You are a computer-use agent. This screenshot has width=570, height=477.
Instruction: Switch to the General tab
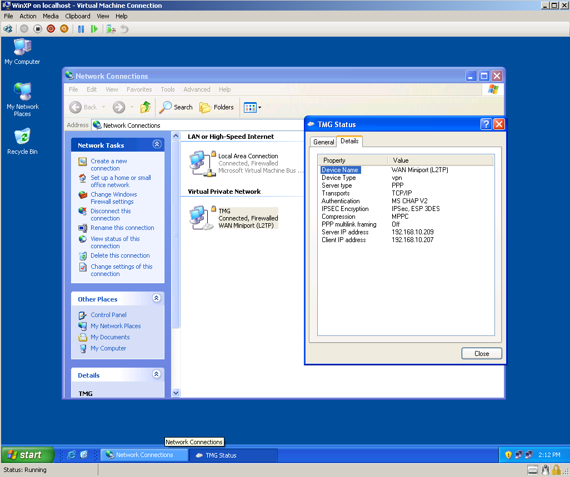pos(323,142)
